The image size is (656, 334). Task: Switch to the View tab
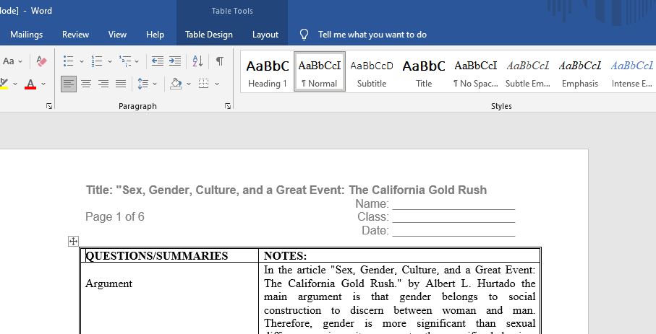click(117, 35)
